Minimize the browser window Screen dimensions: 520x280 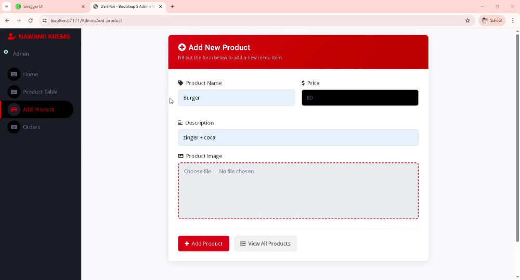pyautogui.click(x=483, y=6)
